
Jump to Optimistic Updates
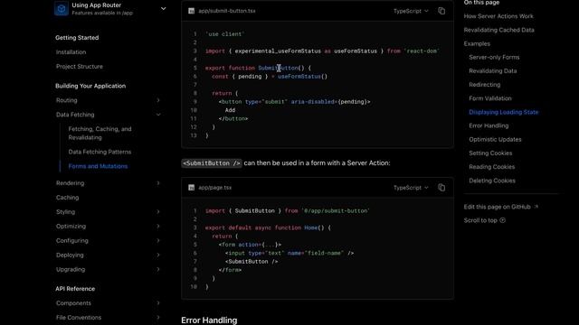tap(495, 139)
